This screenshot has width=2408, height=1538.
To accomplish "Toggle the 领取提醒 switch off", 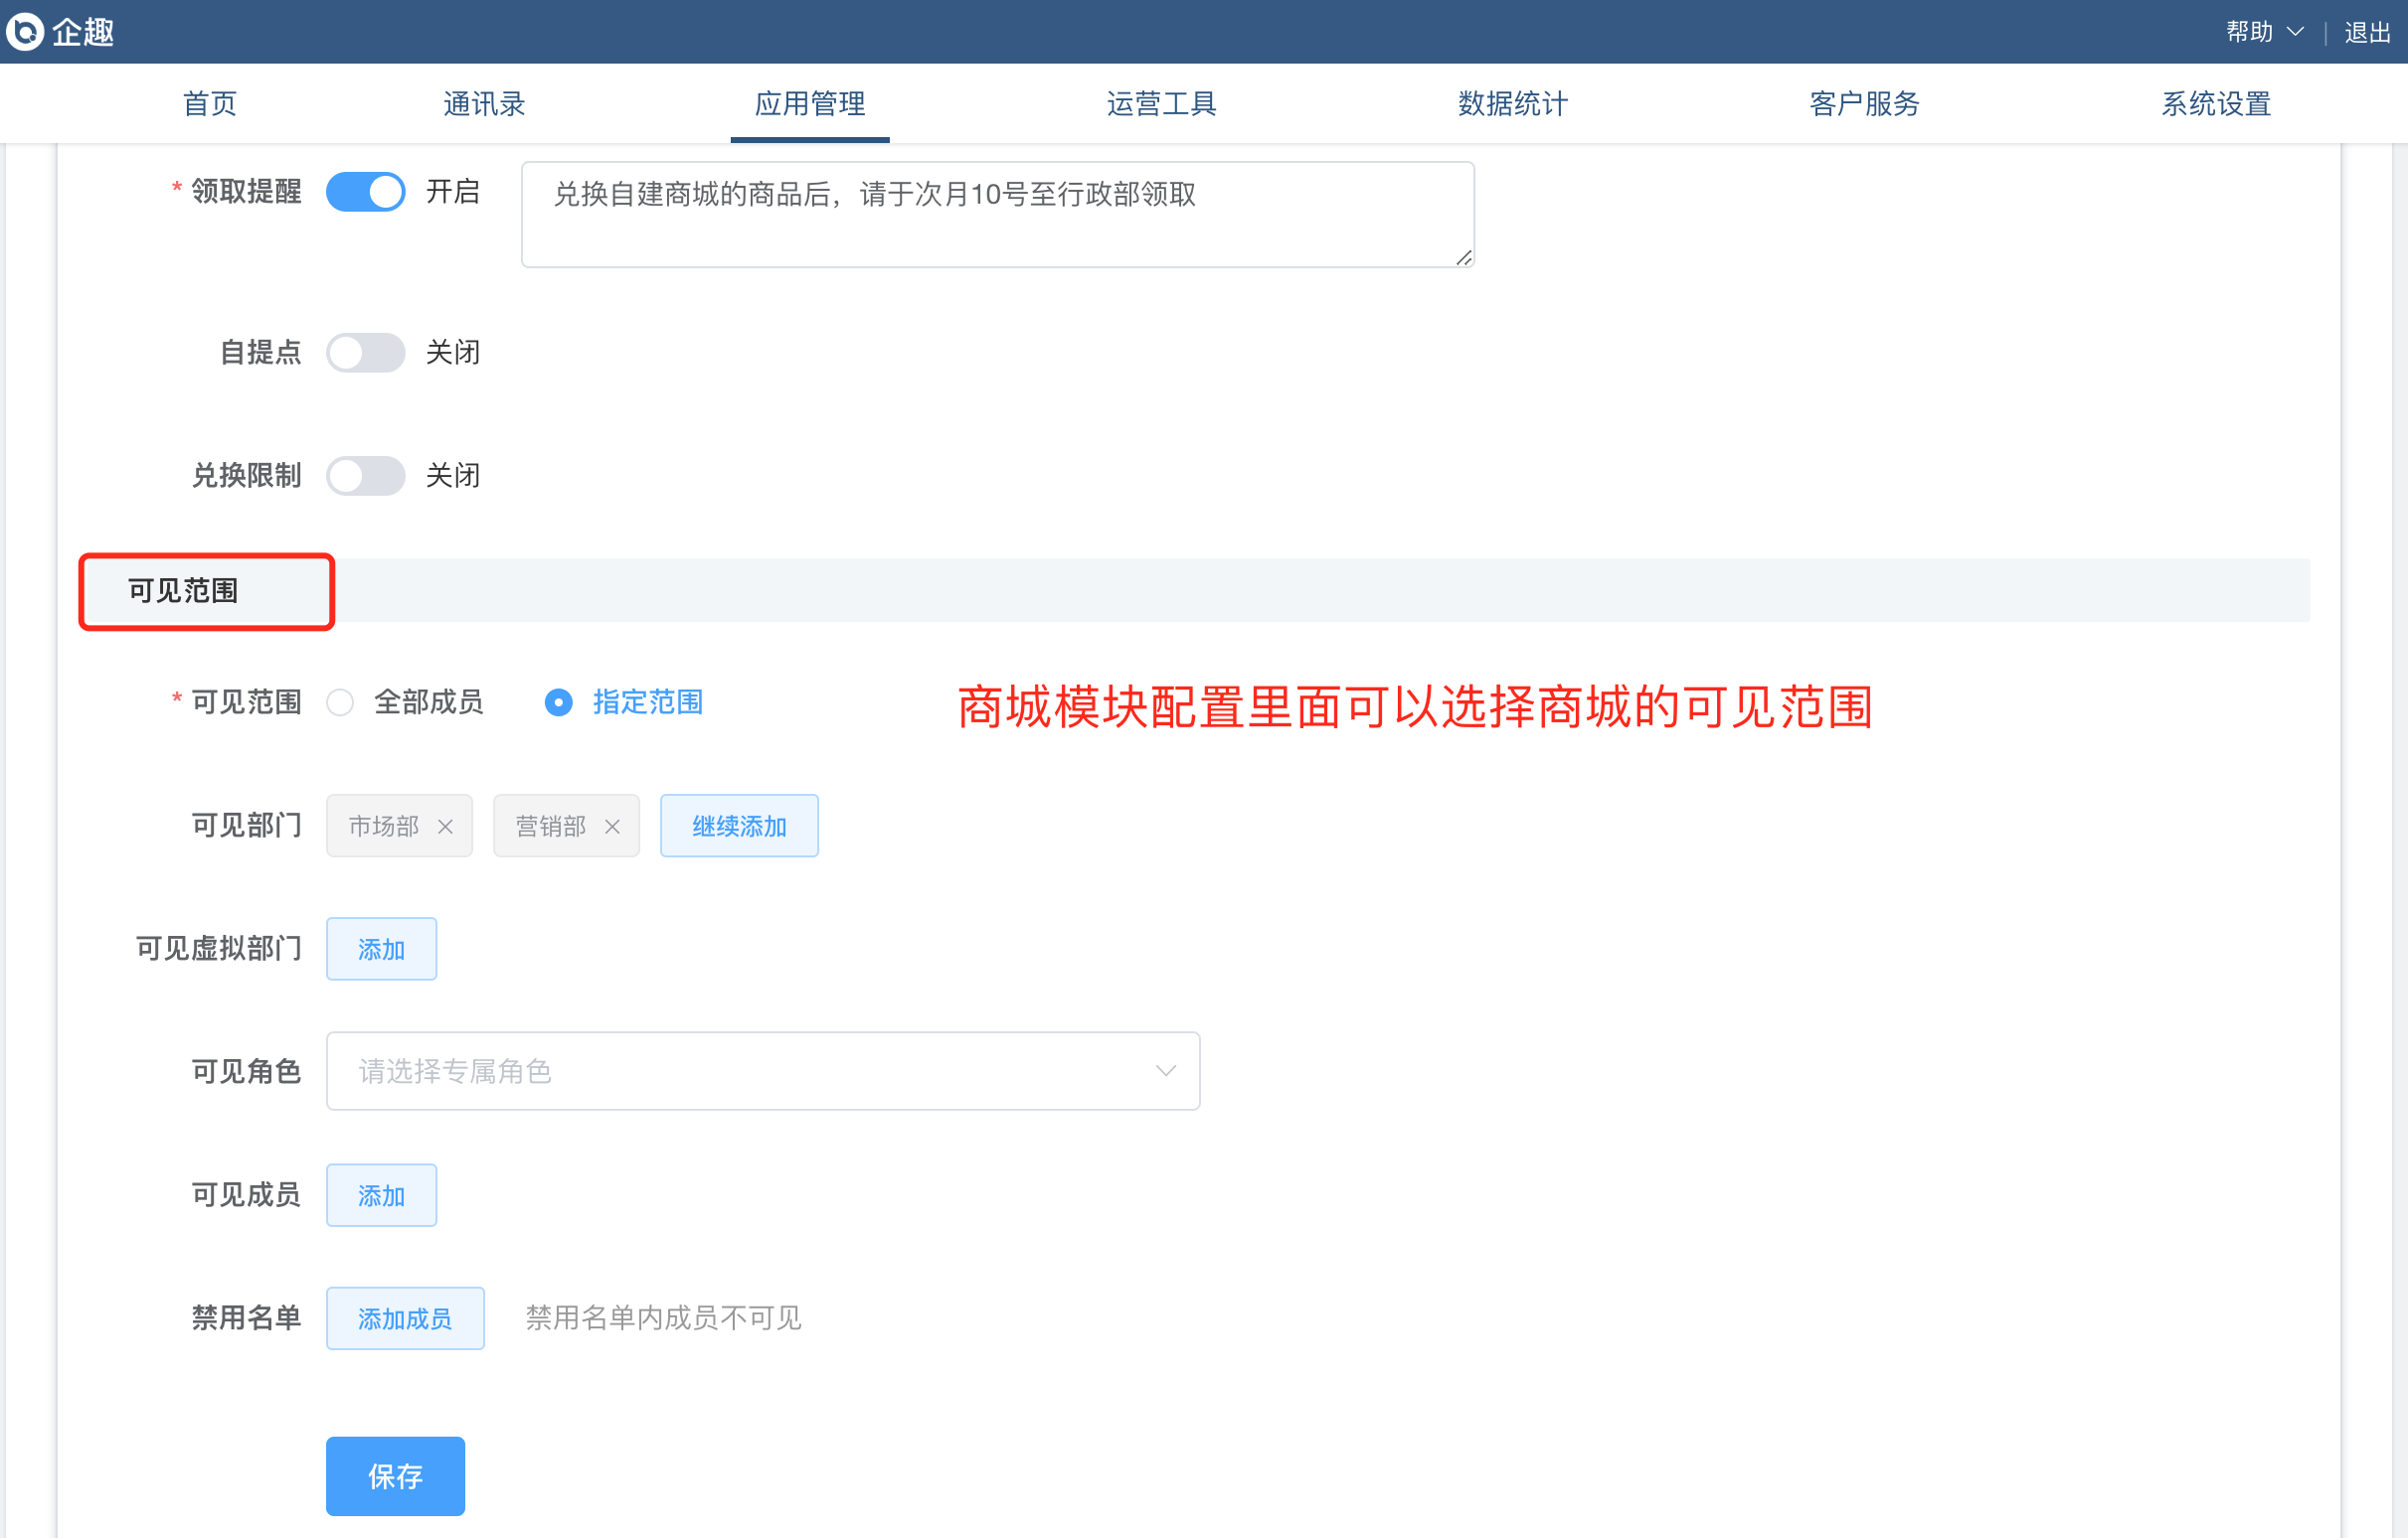I will [x=365, y=192].
